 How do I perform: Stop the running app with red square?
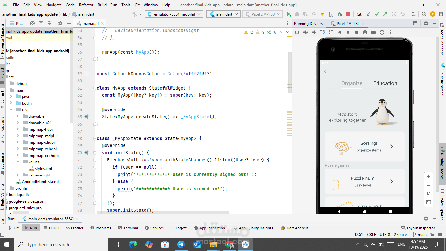pos(348,14)
